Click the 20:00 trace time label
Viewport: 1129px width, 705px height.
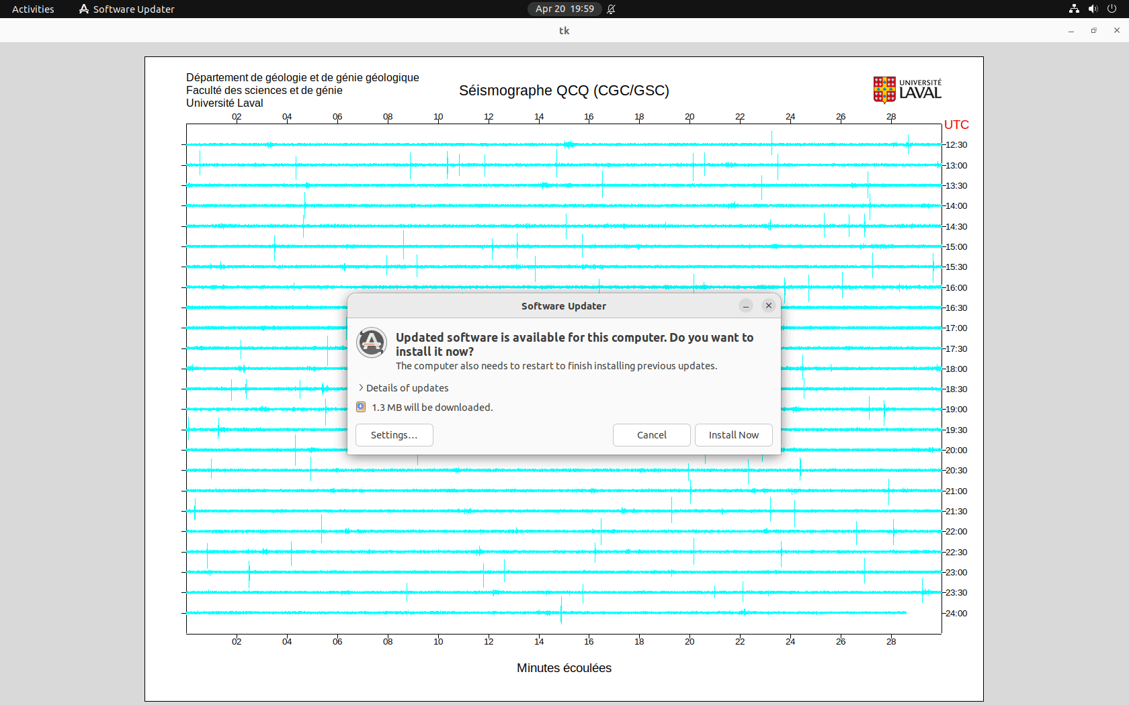point(956,451)
